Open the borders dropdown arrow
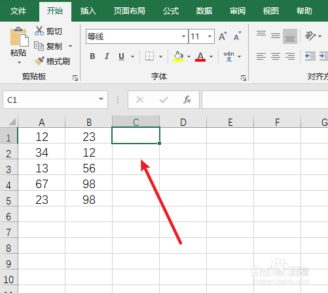The height and width of the screenshot is (293, 328). pos(160,56)
